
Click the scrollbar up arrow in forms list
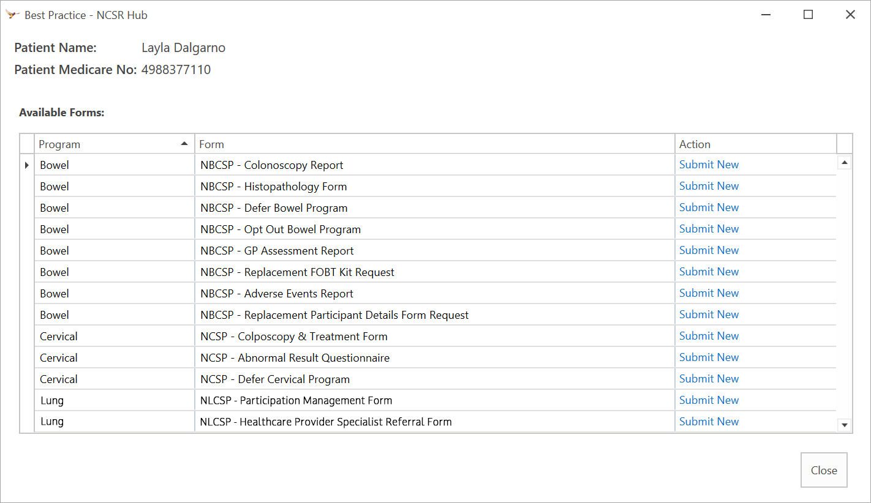845,163
